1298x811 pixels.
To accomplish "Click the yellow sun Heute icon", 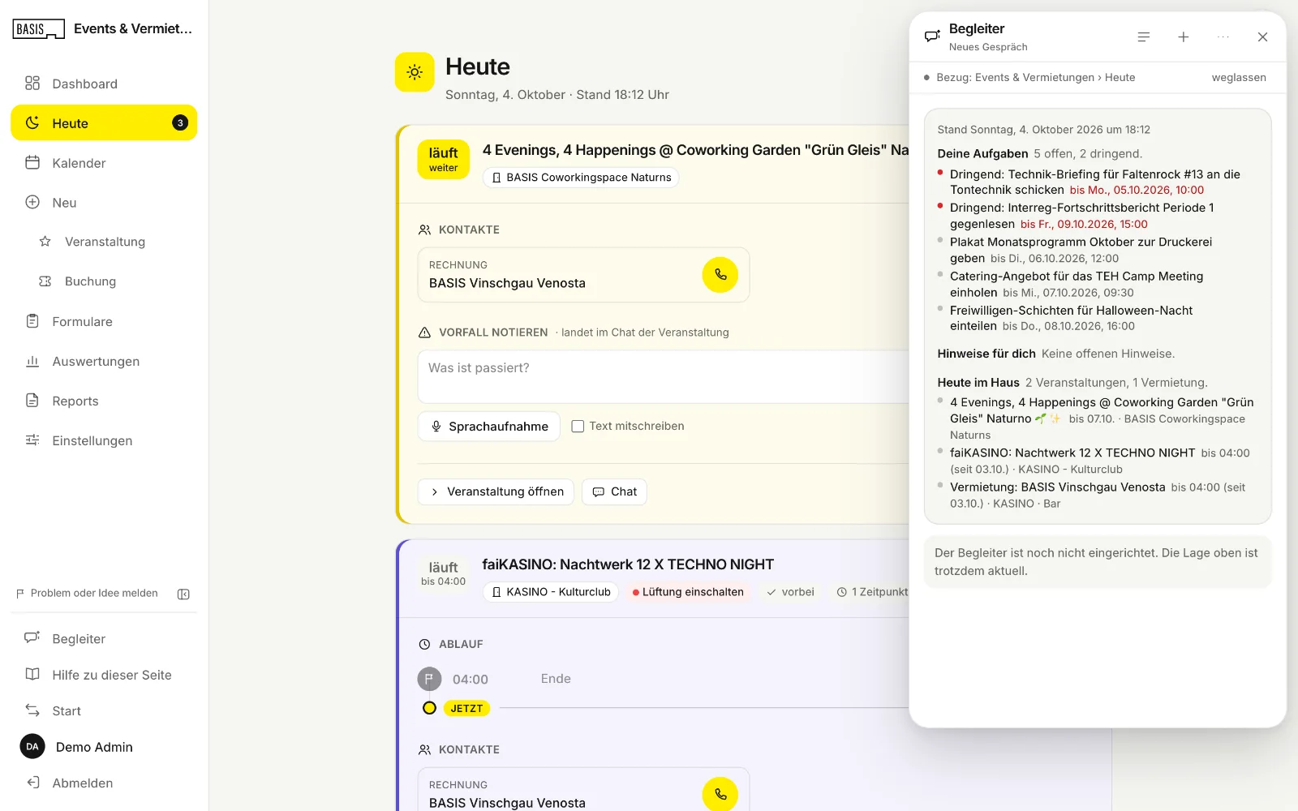I will tap(415, 72).
